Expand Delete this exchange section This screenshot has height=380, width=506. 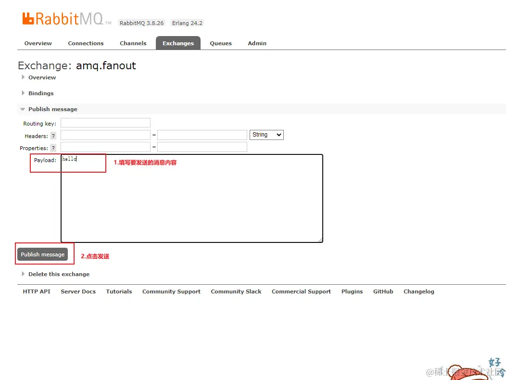pyautogui.click(x=59, y=274)
